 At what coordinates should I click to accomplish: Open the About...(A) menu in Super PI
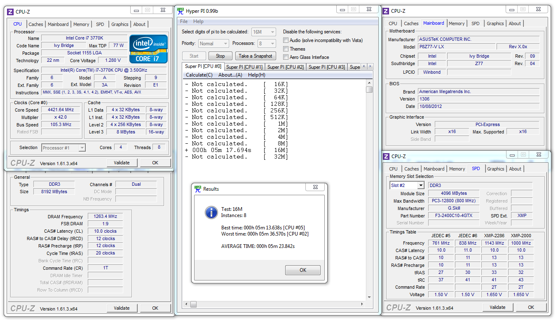(x=230, y=75)
